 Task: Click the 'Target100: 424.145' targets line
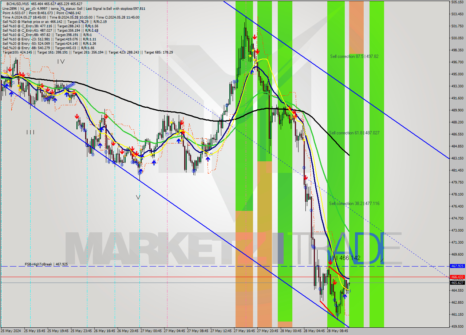87,52
